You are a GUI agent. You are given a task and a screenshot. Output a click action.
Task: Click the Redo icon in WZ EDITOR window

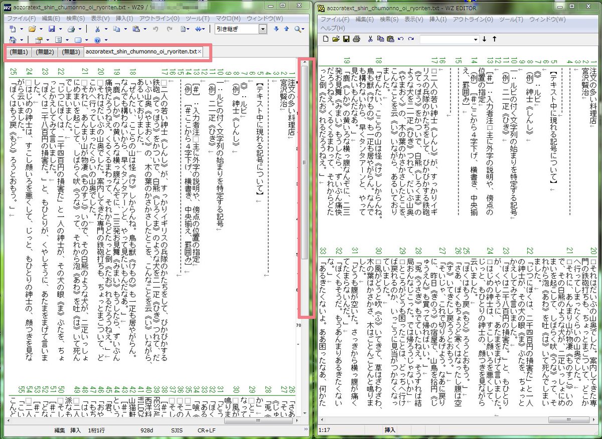tap(411, 39)
